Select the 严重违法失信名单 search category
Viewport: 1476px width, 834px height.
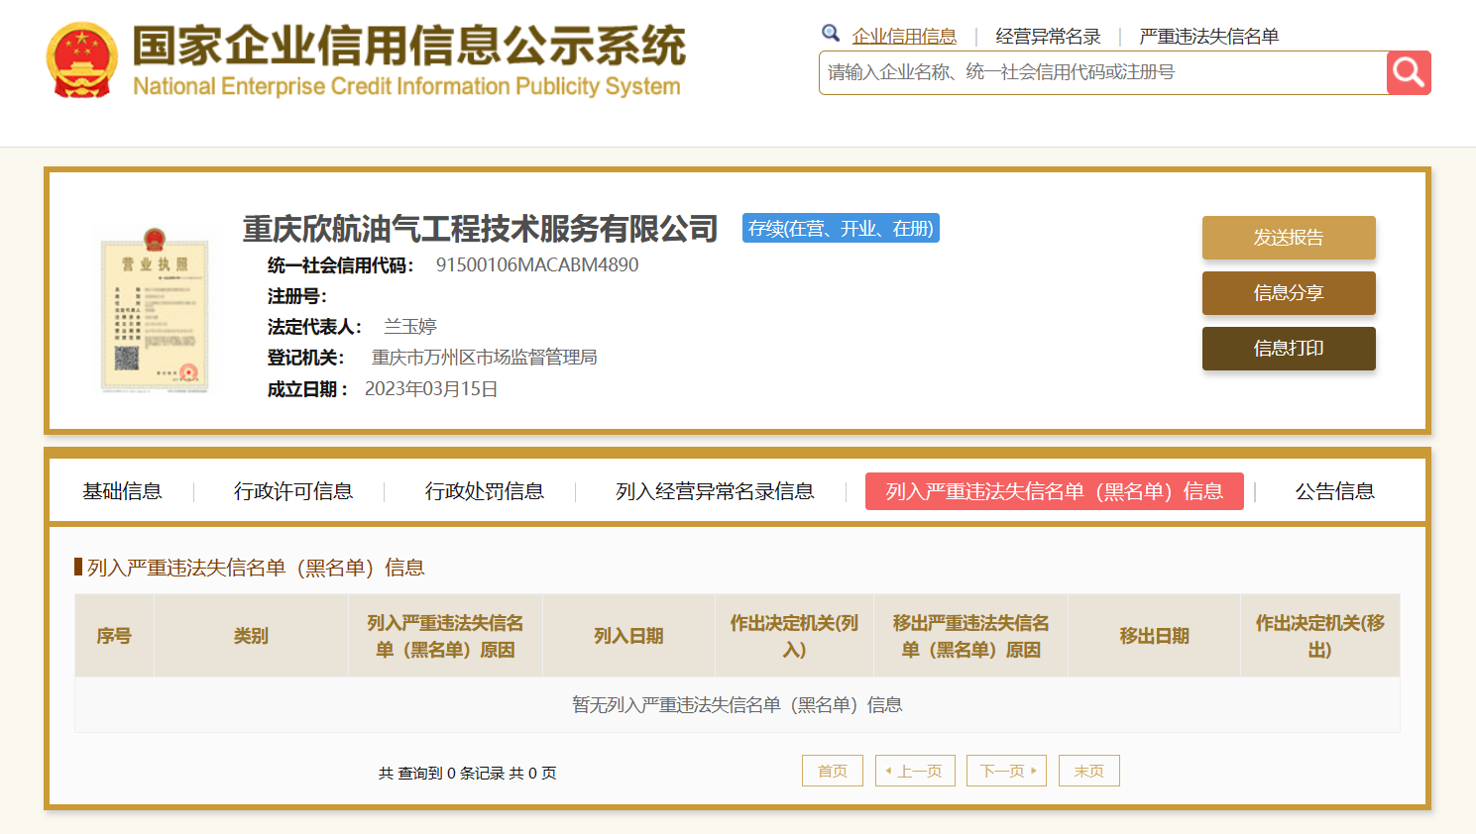[1208, 37]
